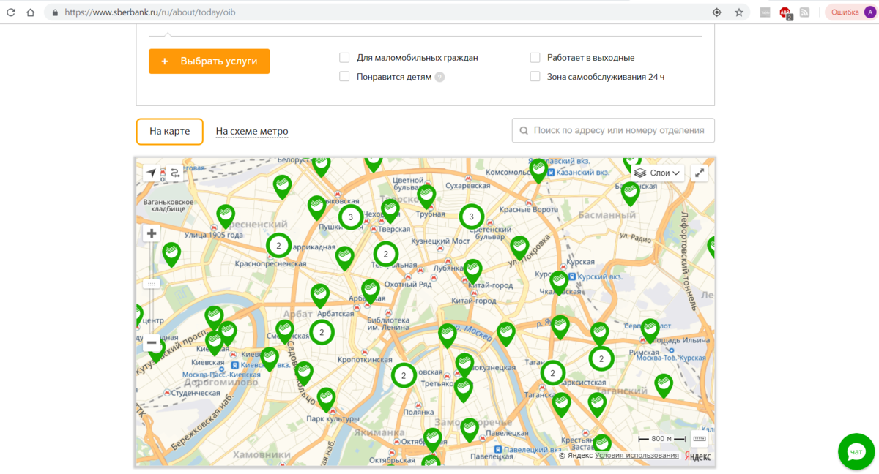Go to browser home page
The height and width of the screenshot is (474, 879).
(x=31, y=12)
